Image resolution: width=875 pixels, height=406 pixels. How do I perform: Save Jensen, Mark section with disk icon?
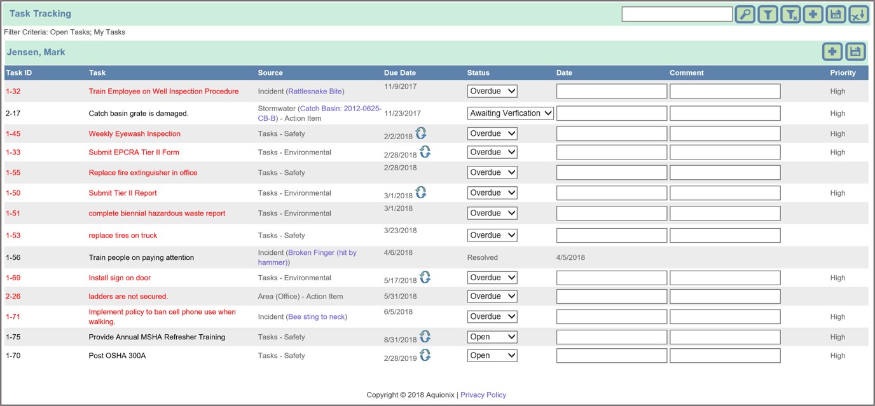tap(855, 52)
